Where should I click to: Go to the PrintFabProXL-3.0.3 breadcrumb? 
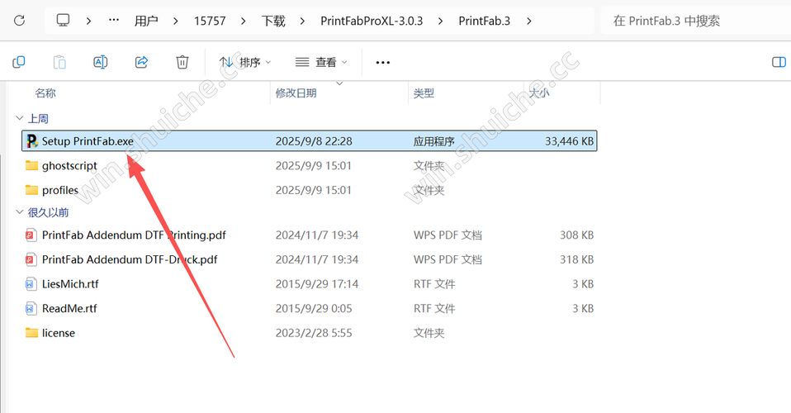(372, 21)
